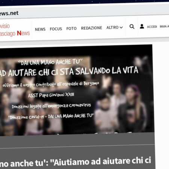Viewport: 169px width, 169px height.
Task: Click the user profile icon
Action: click(142, 26)
